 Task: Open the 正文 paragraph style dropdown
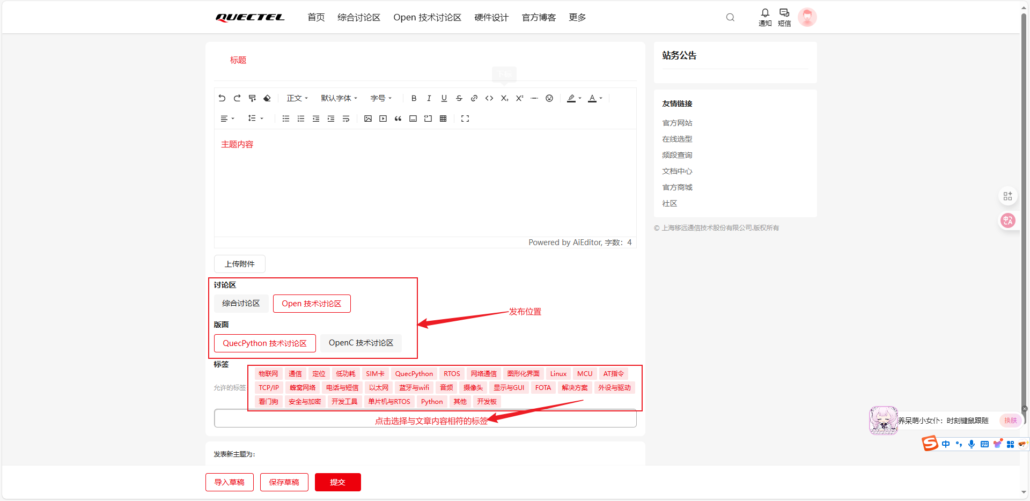297,98
